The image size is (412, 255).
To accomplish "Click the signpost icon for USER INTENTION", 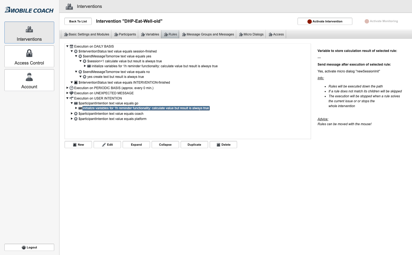I will (x=71, y=98).
